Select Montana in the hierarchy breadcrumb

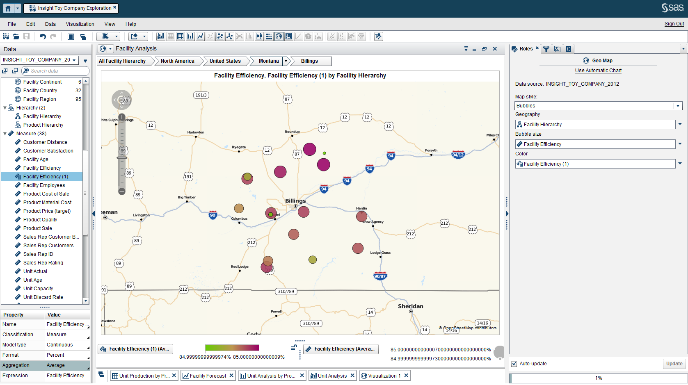[268, 61]
